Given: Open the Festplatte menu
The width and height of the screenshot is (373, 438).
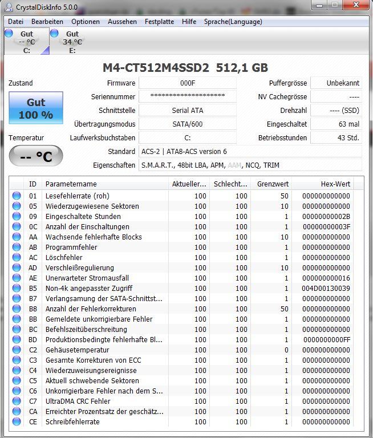Looking at the screenshot, I should pyautogui.click(x=159, y=22).
